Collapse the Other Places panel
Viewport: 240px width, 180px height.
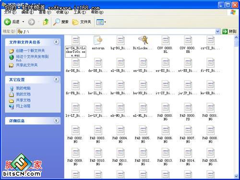[56, 79]
